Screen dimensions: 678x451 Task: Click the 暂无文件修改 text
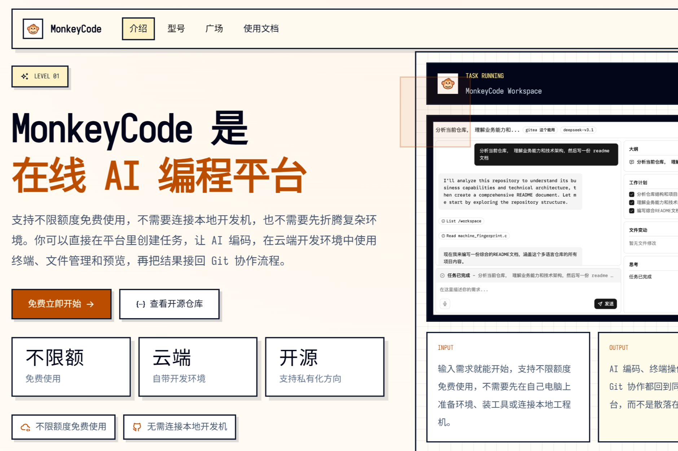click(x=643, y=243)
